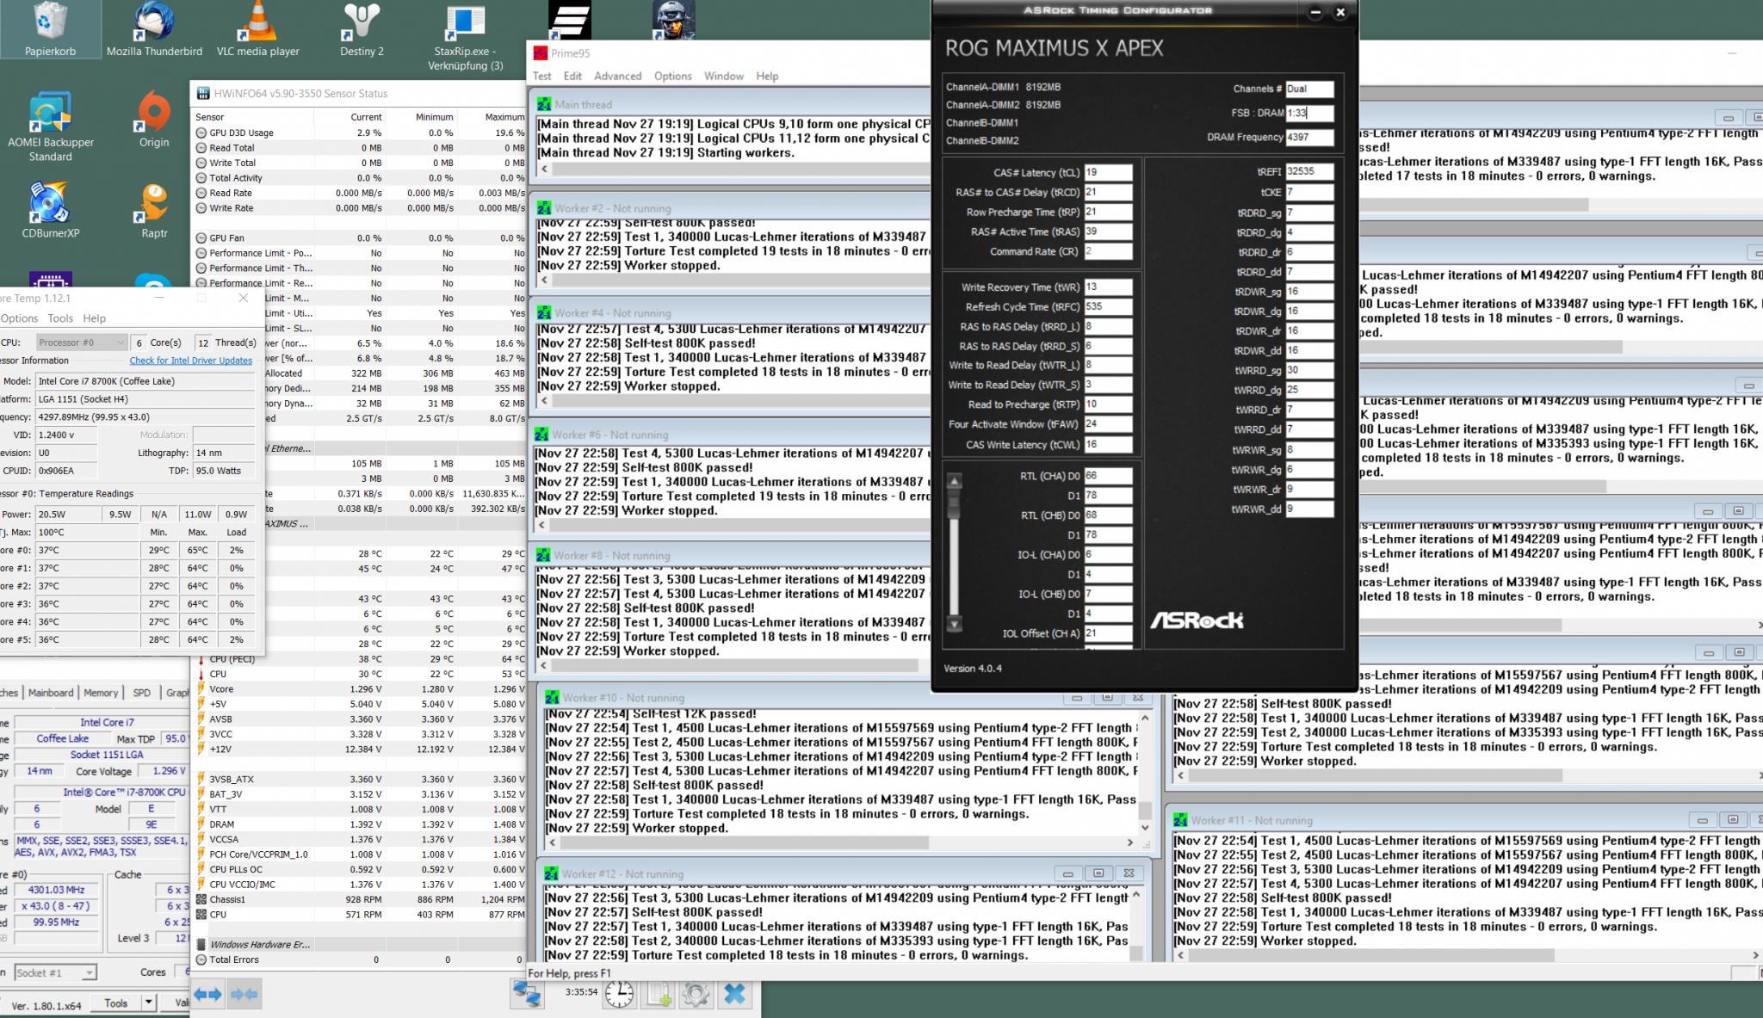Click the scroll-up arrow in Timing Configurator

pos(954,481)
